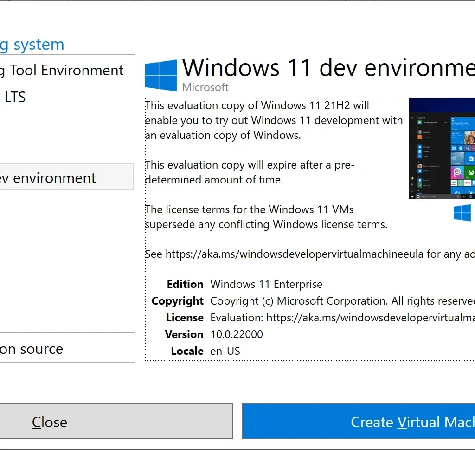Click the 'Windows 11 dev environment' title
The image size is (475, 450).
pos(328,68)
